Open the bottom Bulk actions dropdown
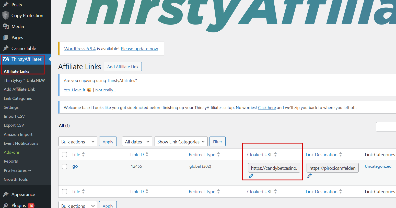 coord(78,205)
